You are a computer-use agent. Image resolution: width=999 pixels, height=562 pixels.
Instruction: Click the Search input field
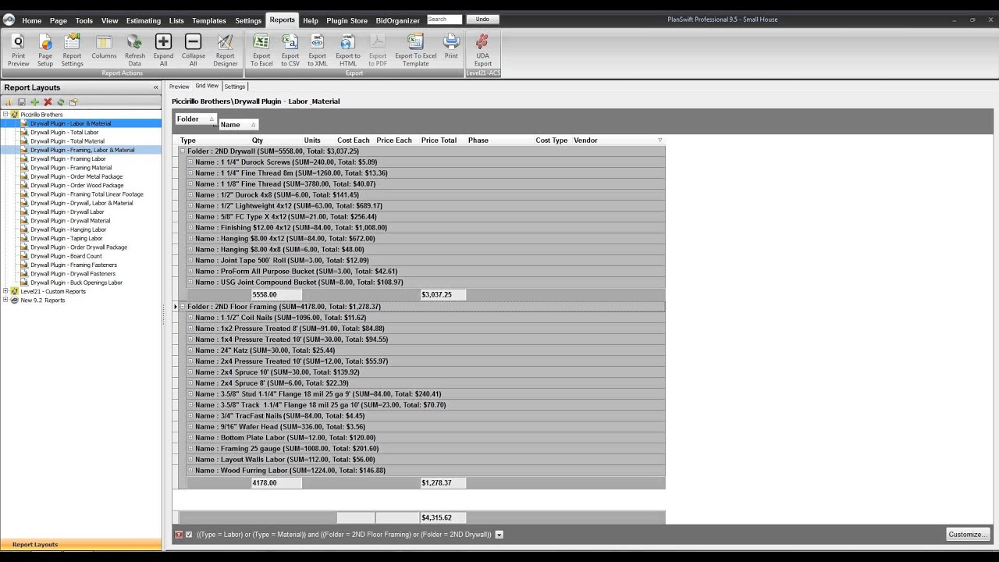(x=444, y=19)
